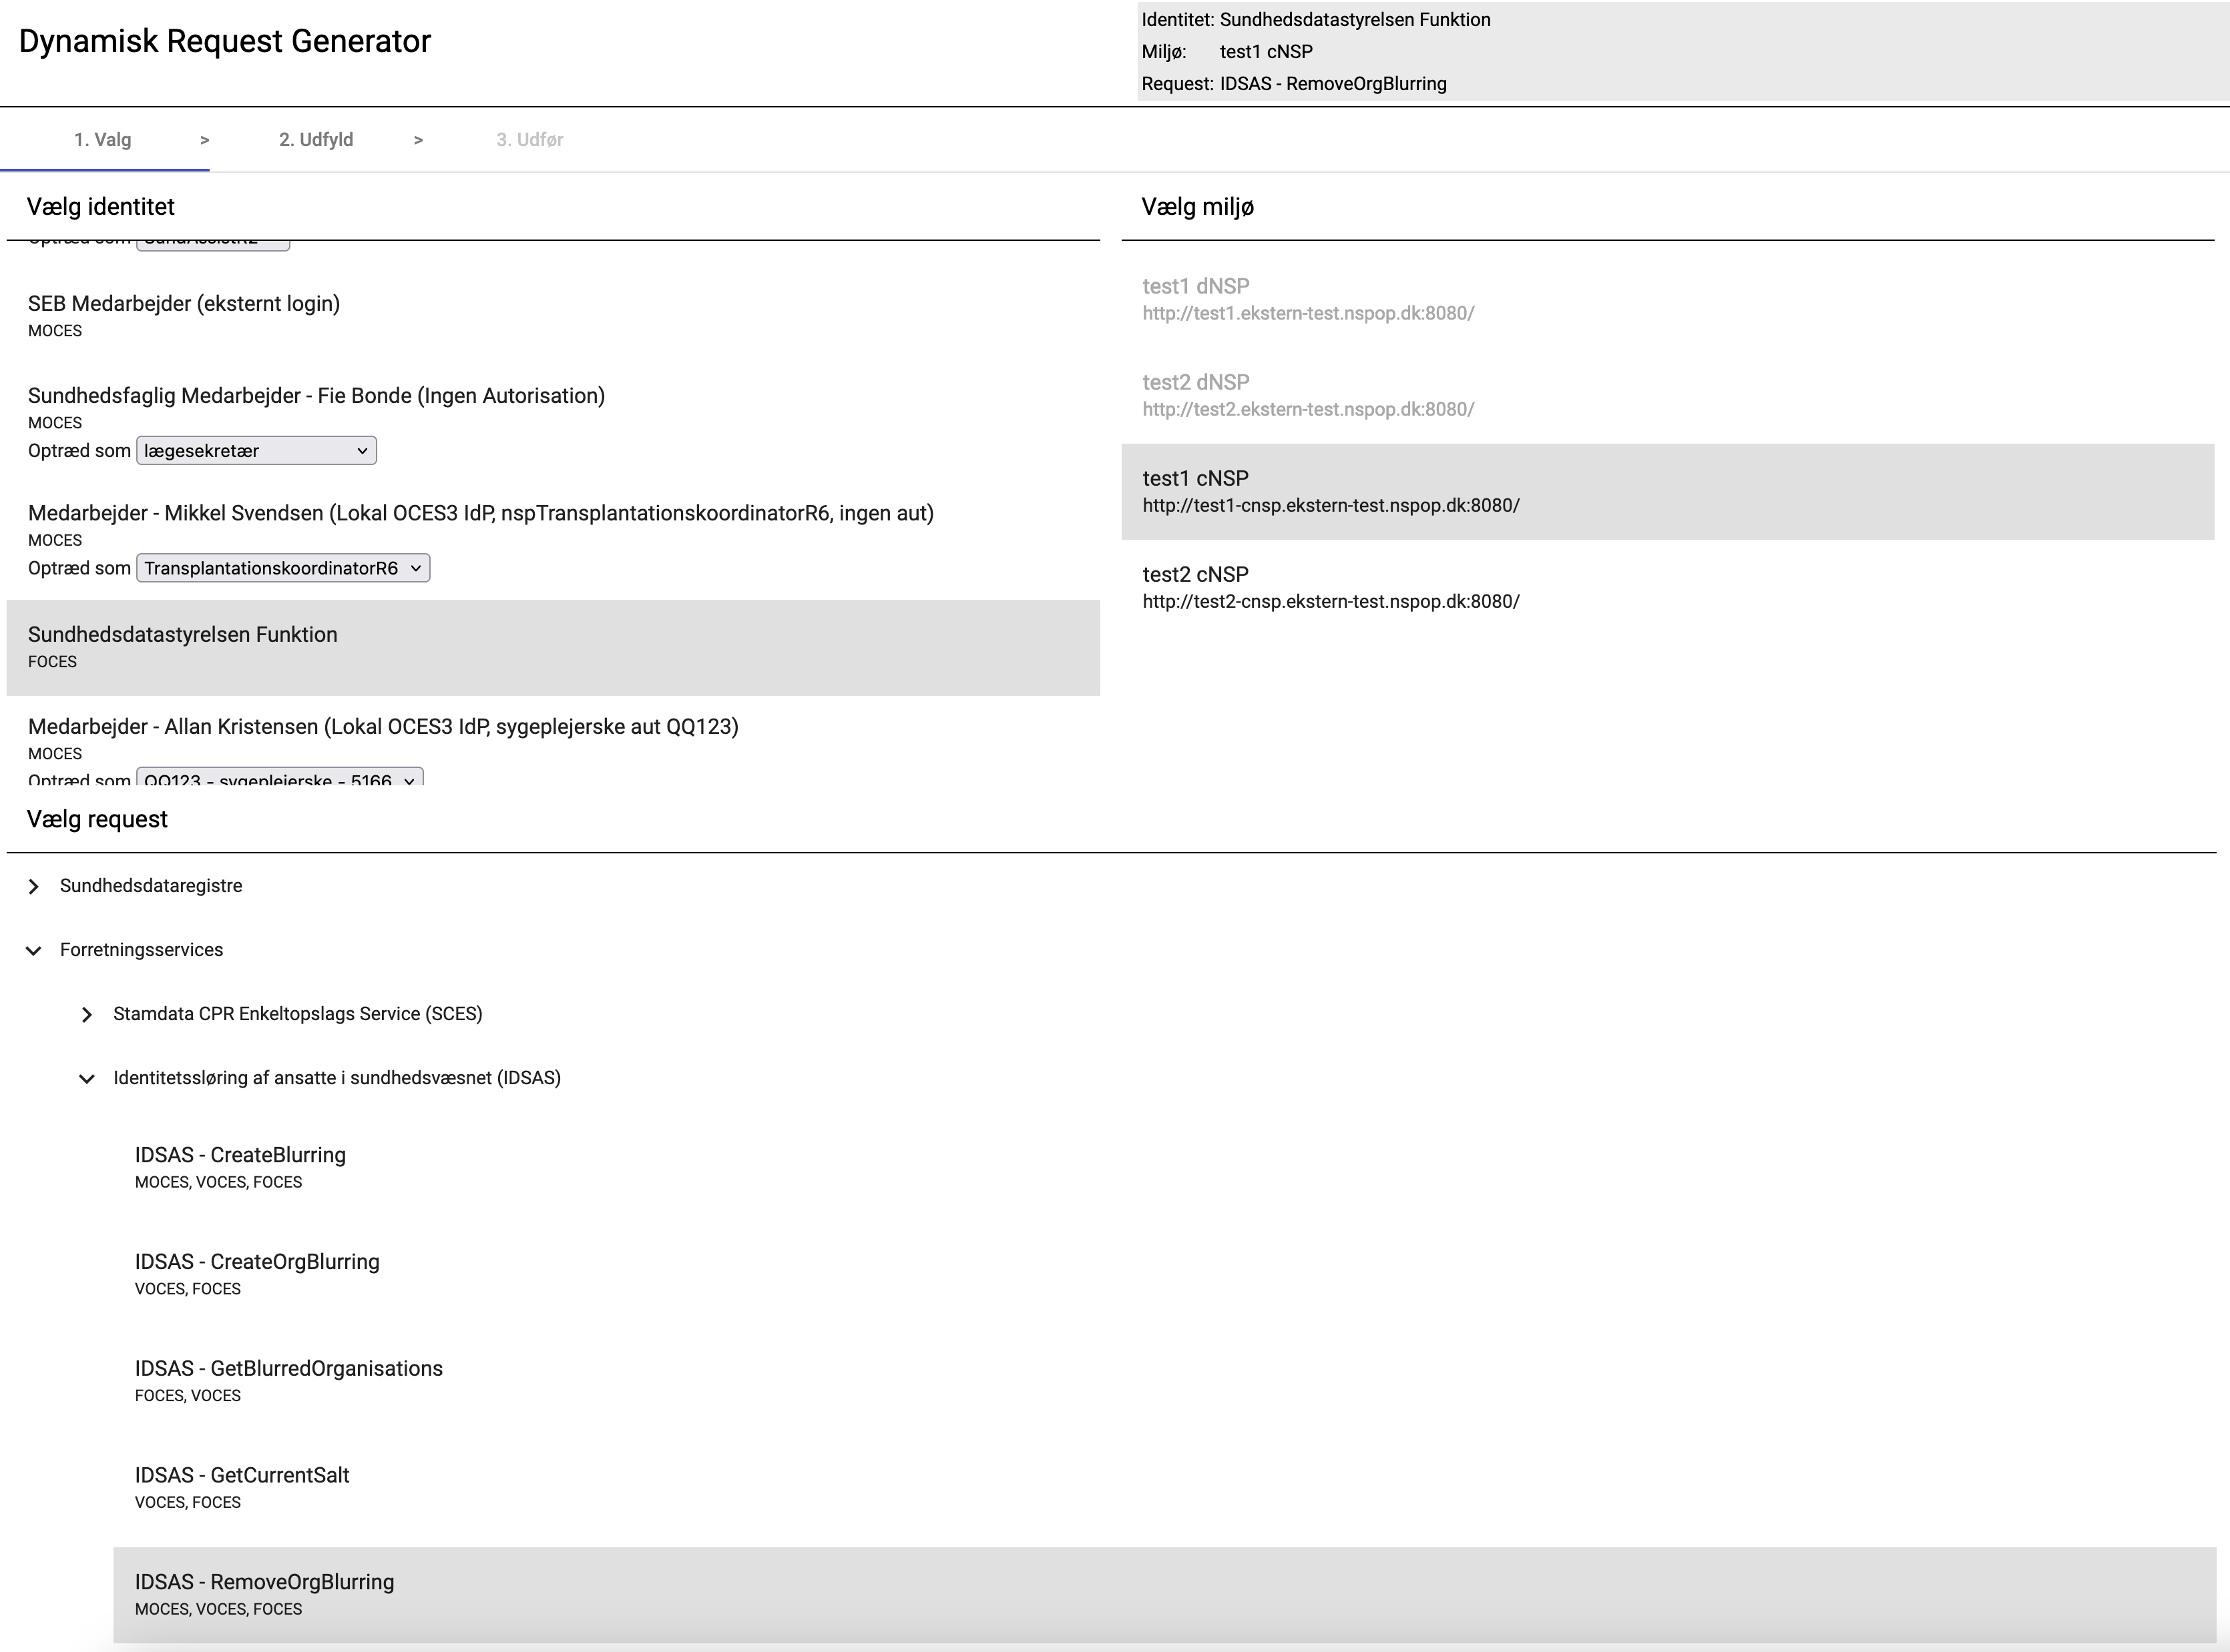2230x1652 pixels.
Task: Choose the IDSAS - GetBlurredOrganisations request
Action: point(288,1369)
